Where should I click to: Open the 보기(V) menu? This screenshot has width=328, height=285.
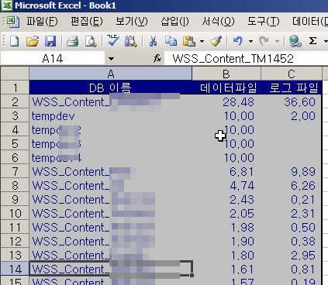[x=132, y=22]
